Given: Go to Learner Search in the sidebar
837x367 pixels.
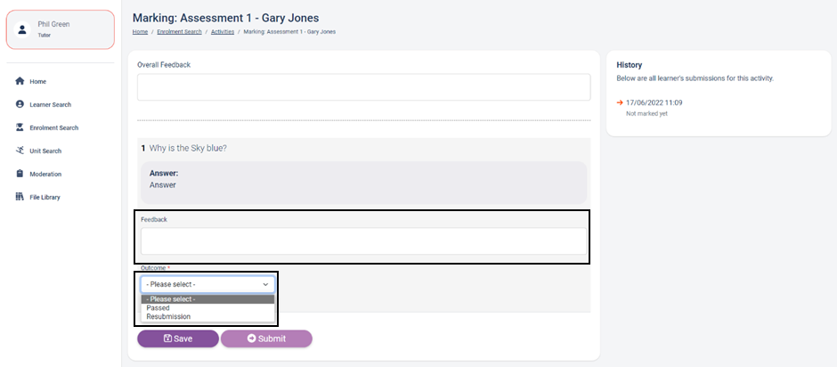Looking at the screenshot, I should [x=50, y=104].
